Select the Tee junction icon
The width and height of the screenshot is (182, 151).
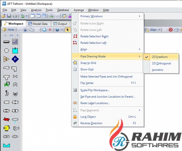click(6, 77)
